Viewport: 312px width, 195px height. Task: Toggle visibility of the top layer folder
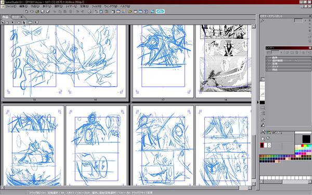pyautogui.click(x=268, y=58)
